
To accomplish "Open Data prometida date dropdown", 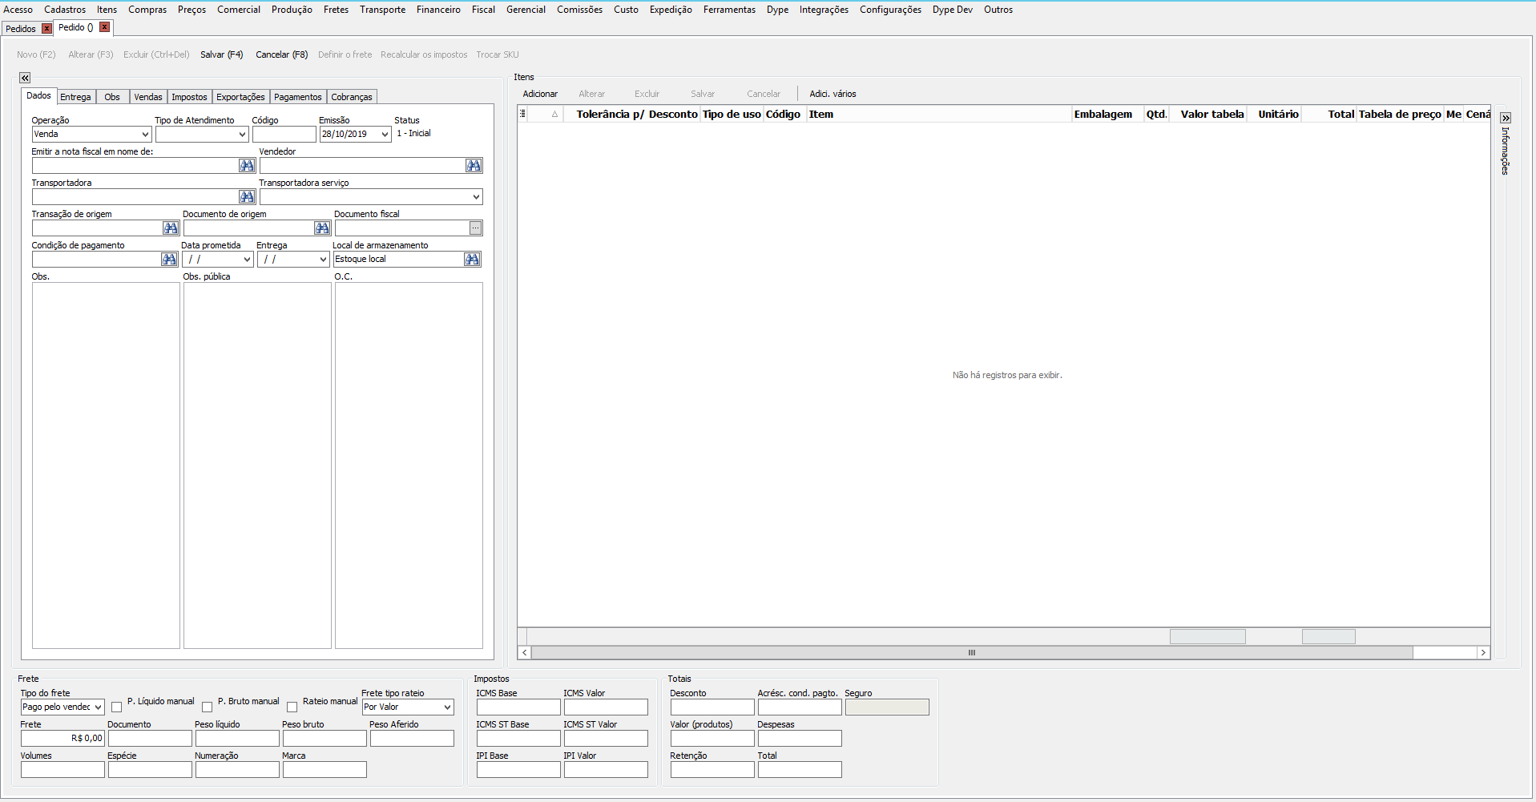I will [x=247, y=260].
